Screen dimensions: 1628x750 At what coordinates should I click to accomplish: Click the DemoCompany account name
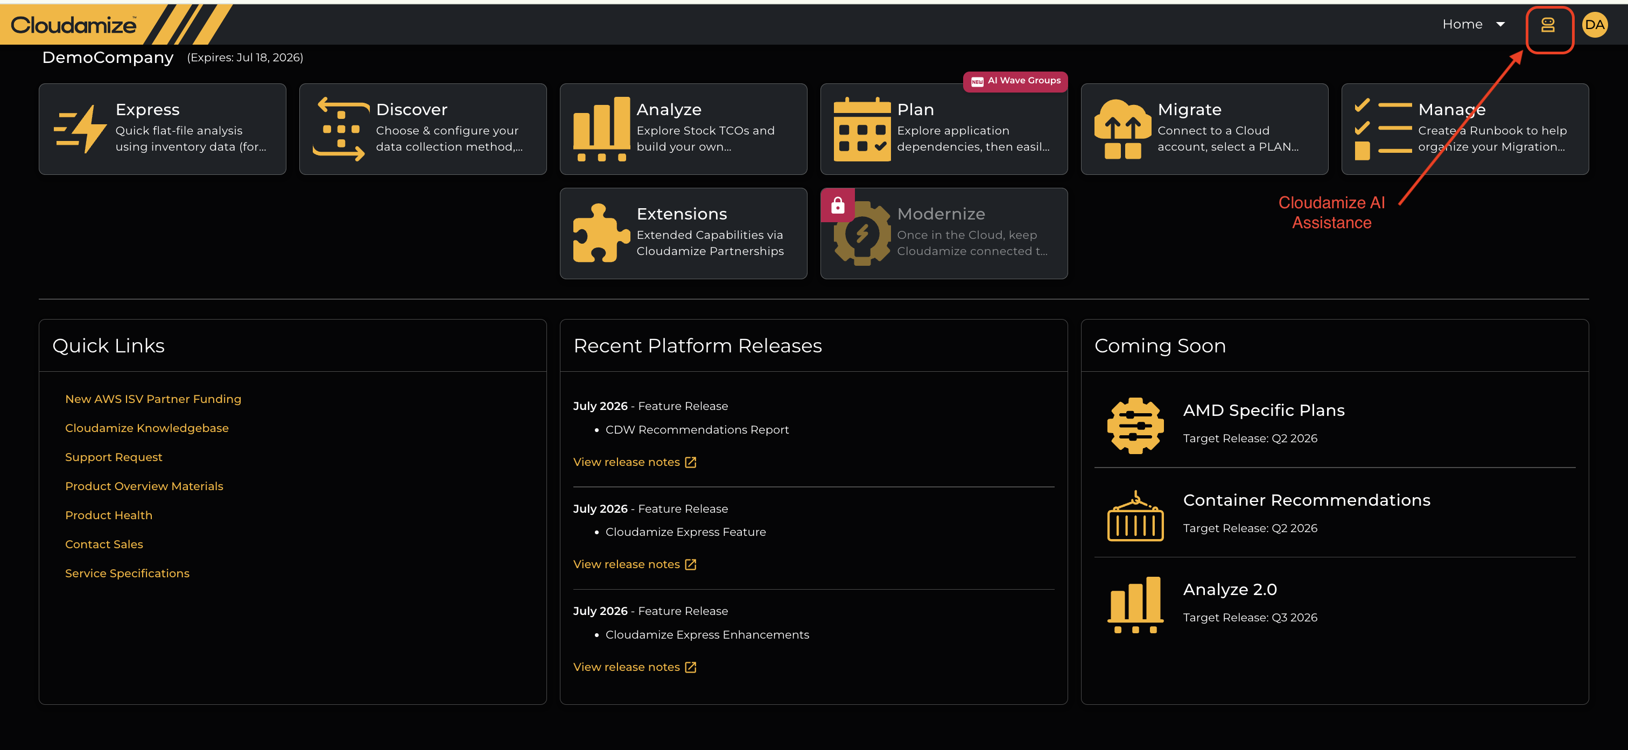(108, 58)
